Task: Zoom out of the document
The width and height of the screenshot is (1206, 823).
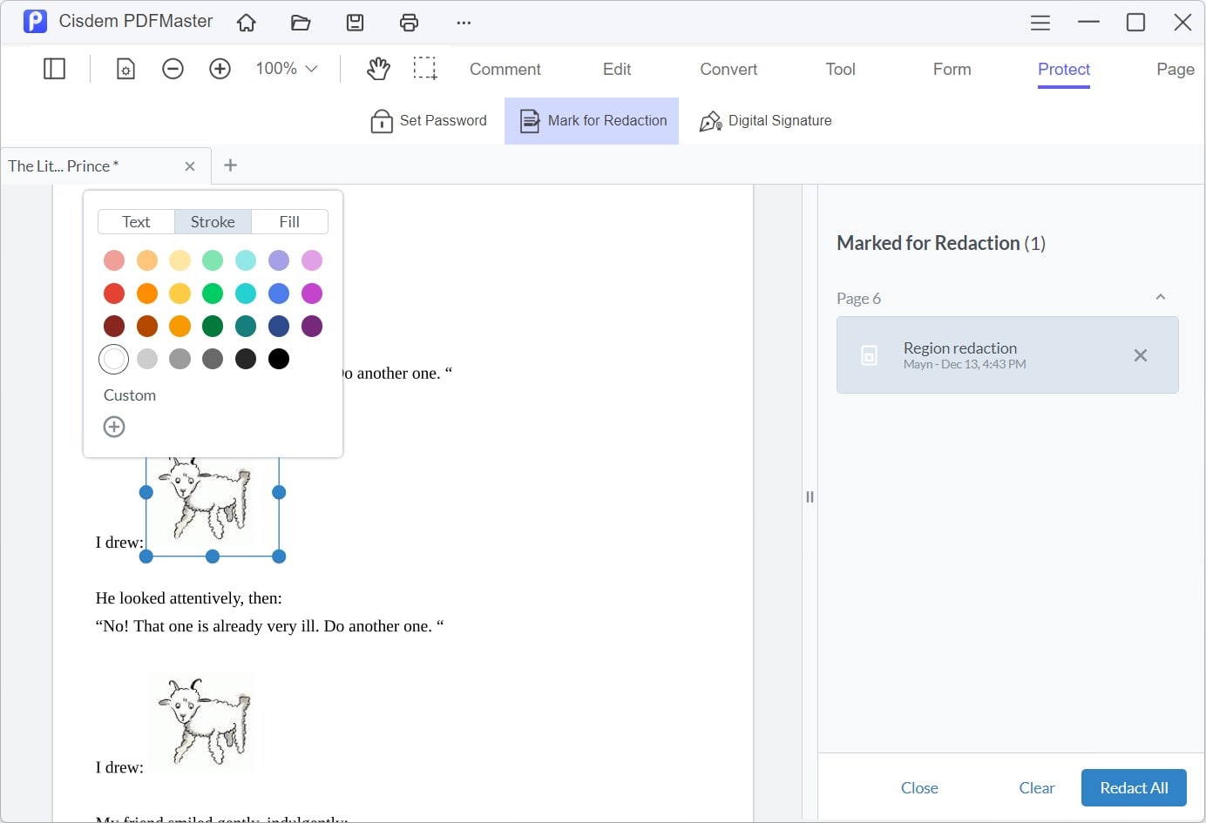Action: [x=173, y=68]
